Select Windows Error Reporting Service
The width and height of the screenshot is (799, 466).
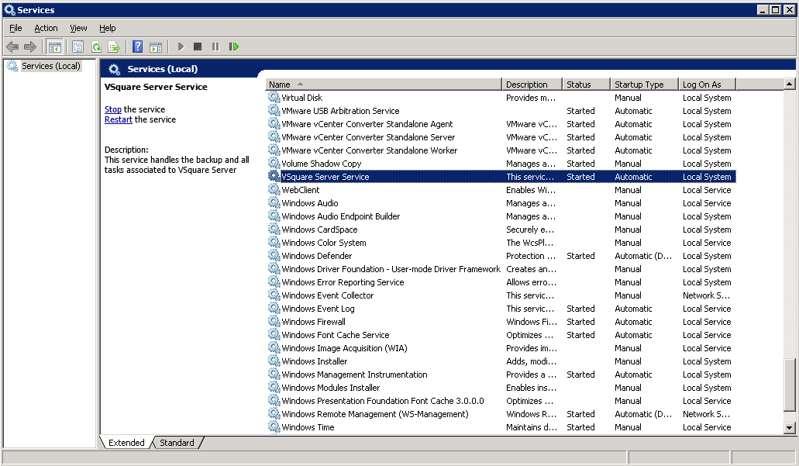tap(501, 282)
